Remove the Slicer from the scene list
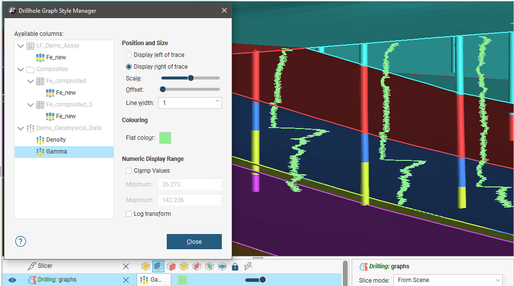Screen dimensions: 514x286 coord(126,266)
